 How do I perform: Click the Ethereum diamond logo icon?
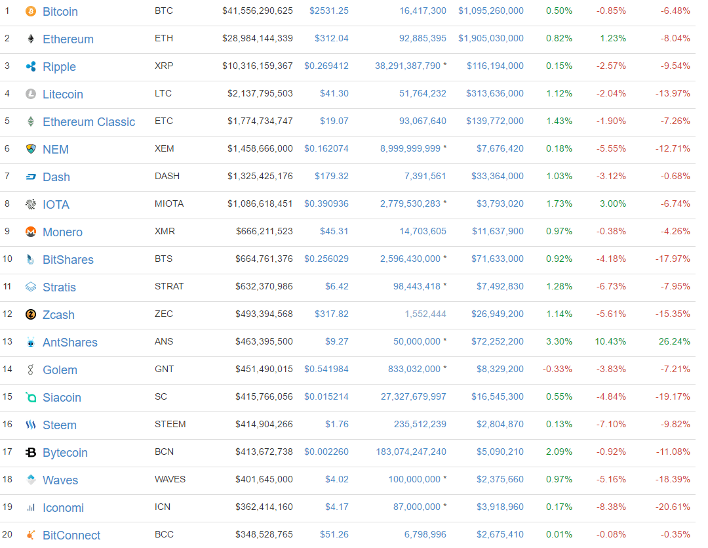pos(31,39)
